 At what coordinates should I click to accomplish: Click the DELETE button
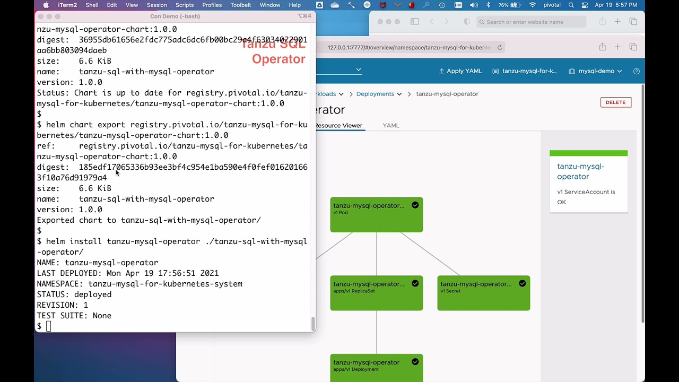tap(615, 102)
